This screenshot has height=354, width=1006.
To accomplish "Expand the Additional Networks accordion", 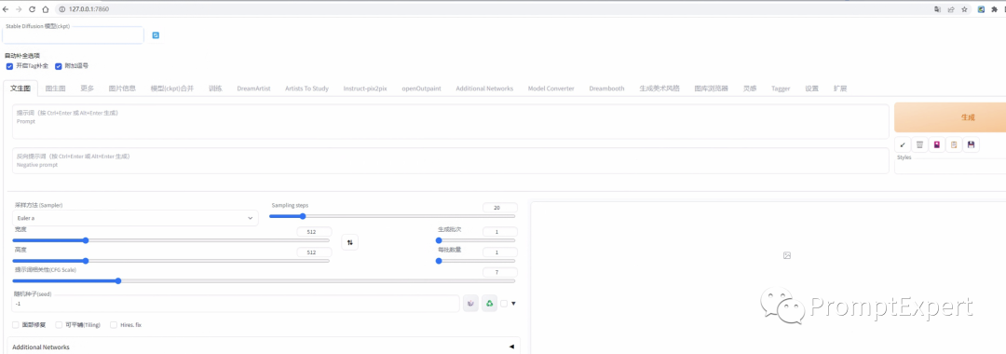I will 264,347.
